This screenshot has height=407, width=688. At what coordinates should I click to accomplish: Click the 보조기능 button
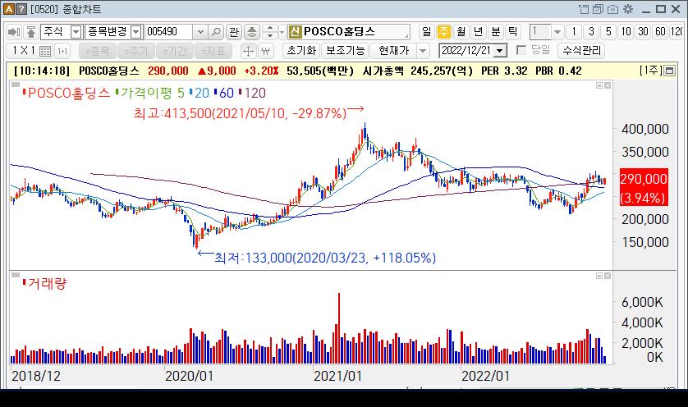[x=346, y=51]
